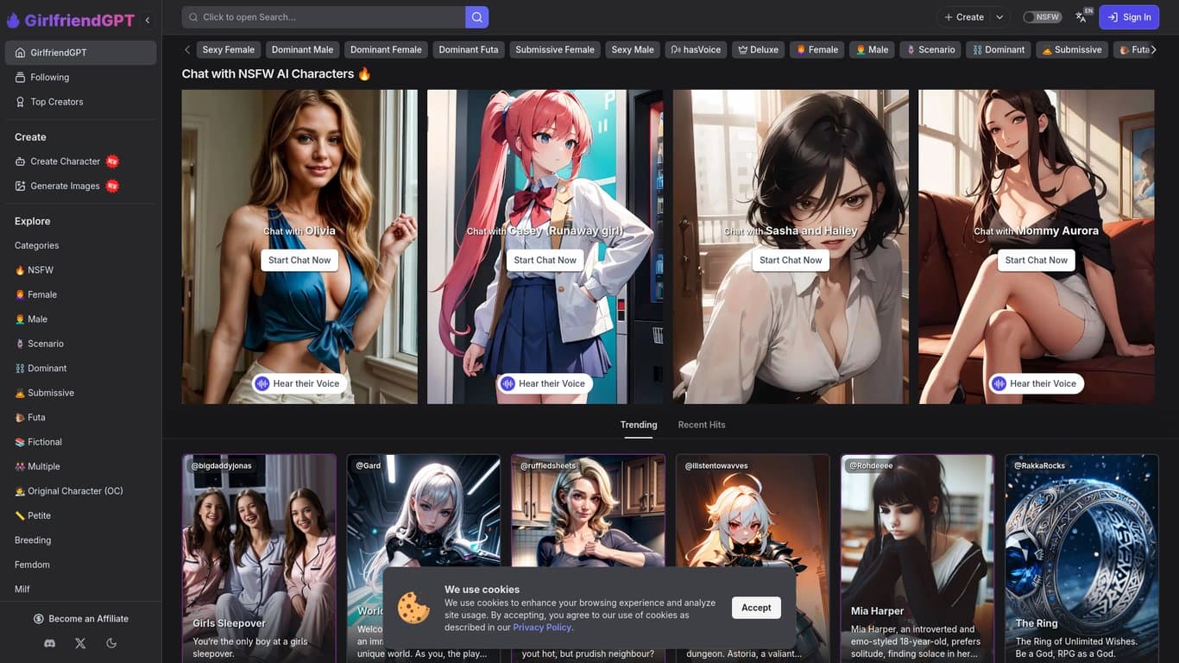Switch to the Recent Hits tab

tap(701, 425)
